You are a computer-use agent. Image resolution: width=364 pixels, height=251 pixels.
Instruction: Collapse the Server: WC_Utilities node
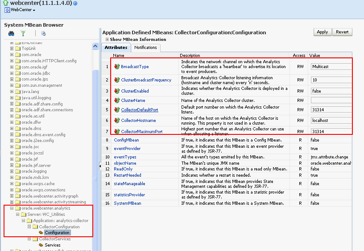coord(17,214)
